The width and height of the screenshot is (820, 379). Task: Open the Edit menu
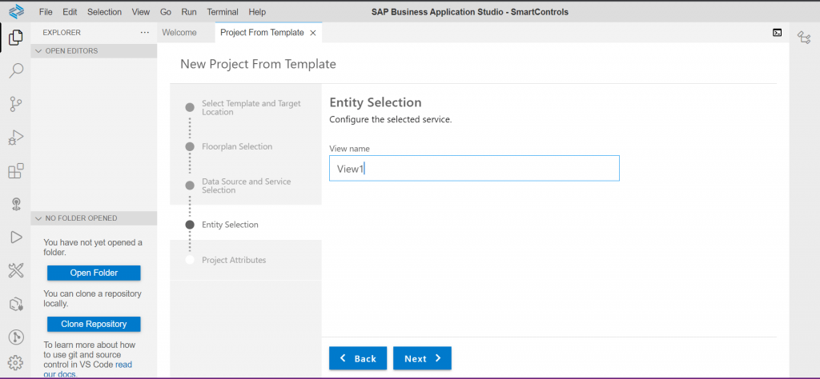70,11
